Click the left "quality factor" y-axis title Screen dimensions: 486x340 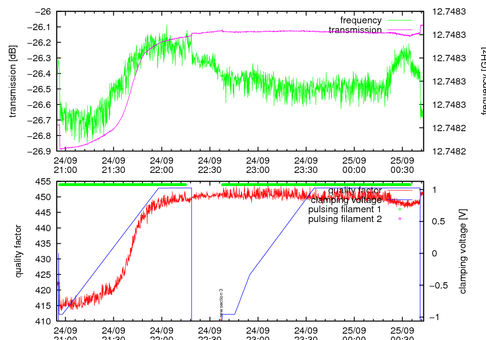18,251
